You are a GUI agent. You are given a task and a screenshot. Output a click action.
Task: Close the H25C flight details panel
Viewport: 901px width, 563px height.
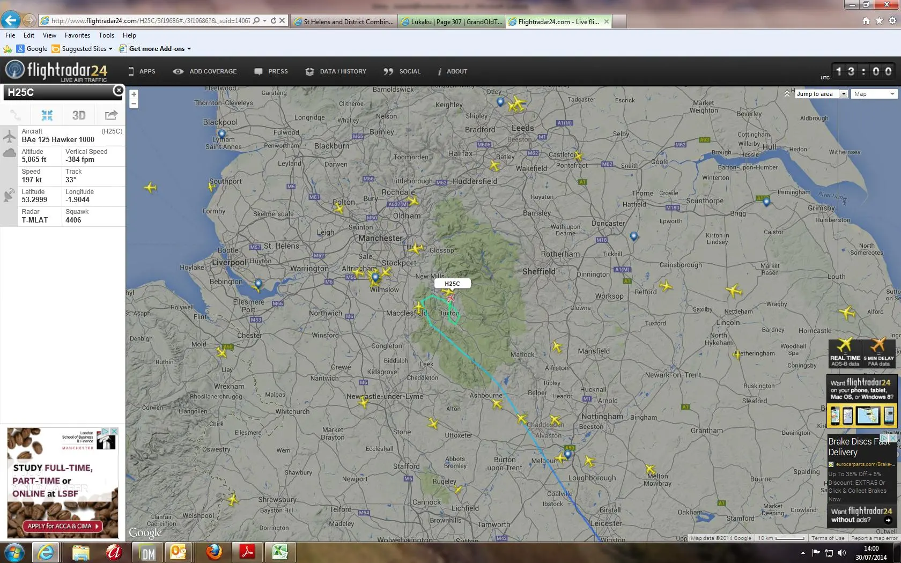tap(118, 91)
